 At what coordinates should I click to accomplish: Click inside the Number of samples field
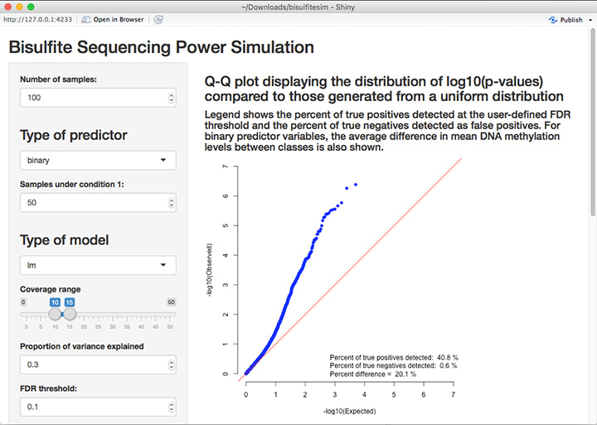pos(91,98)
